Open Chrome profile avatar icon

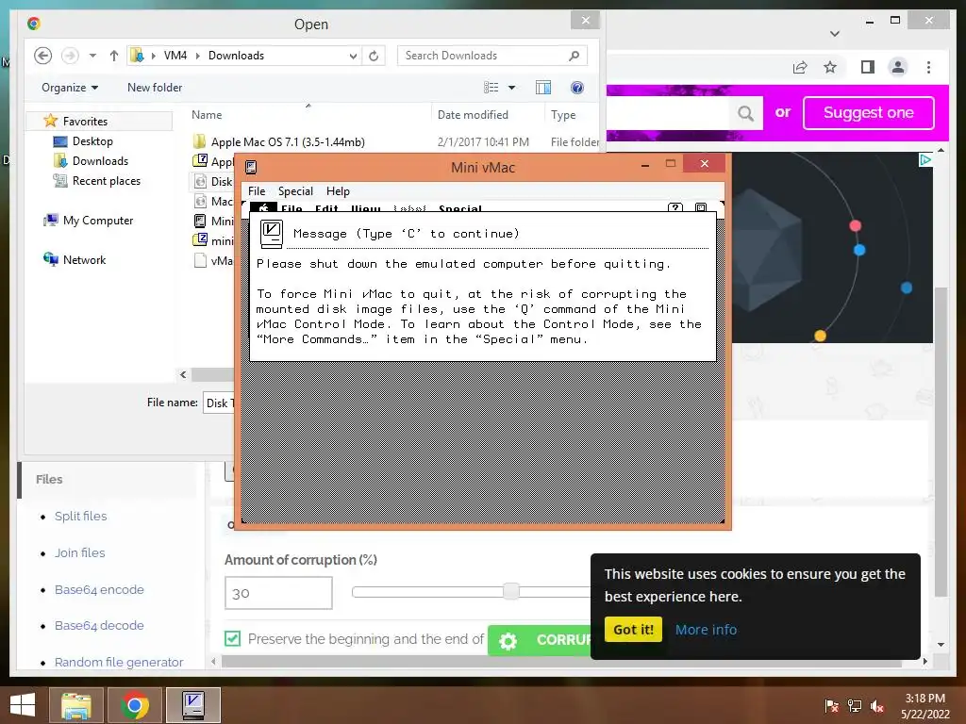tap(898, 67)
